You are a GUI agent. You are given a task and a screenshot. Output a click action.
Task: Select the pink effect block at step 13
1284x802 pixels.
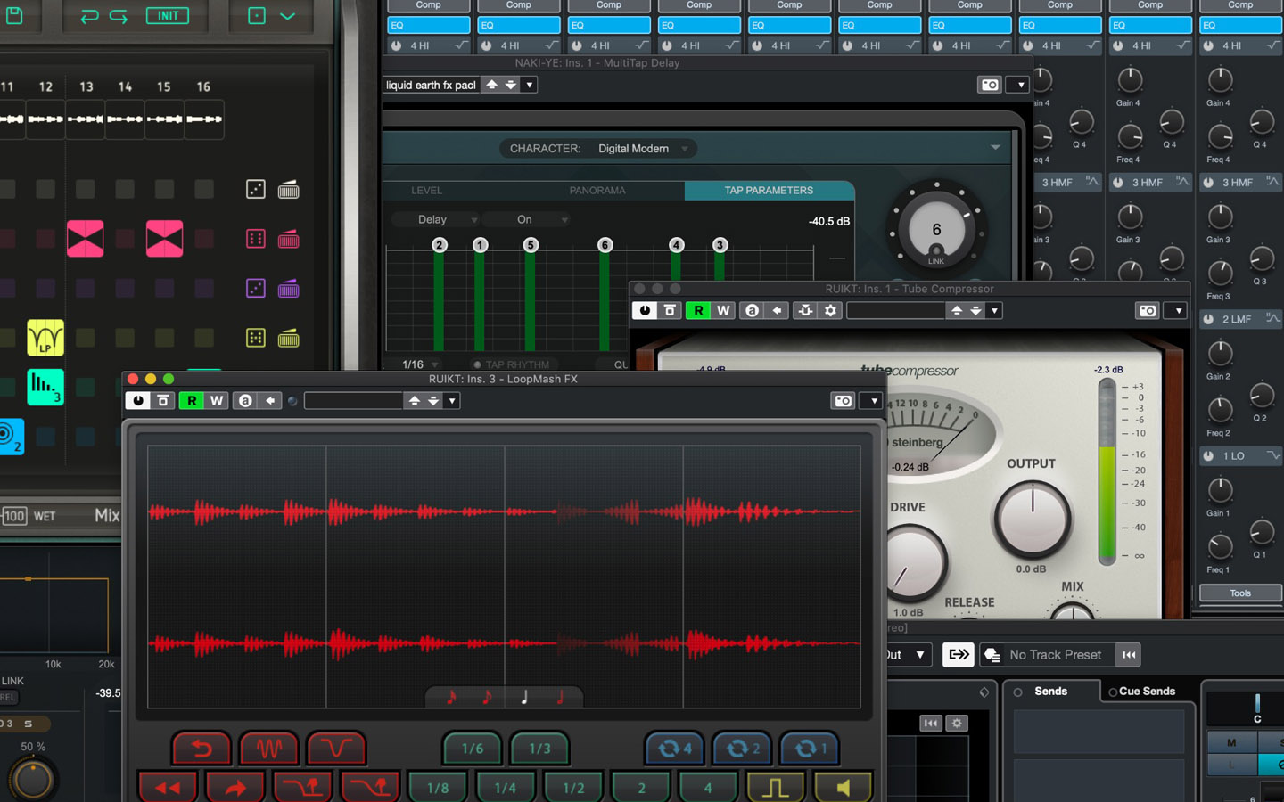tap(85, 239)
